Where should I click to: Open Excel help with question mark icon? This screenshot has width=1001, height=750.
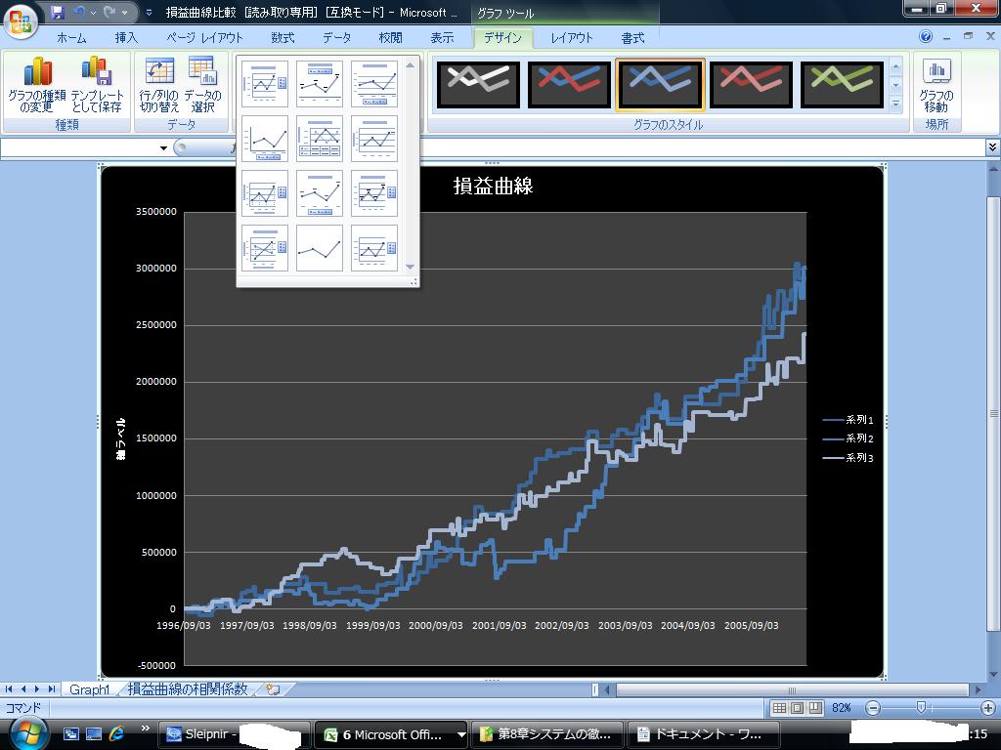926,37
